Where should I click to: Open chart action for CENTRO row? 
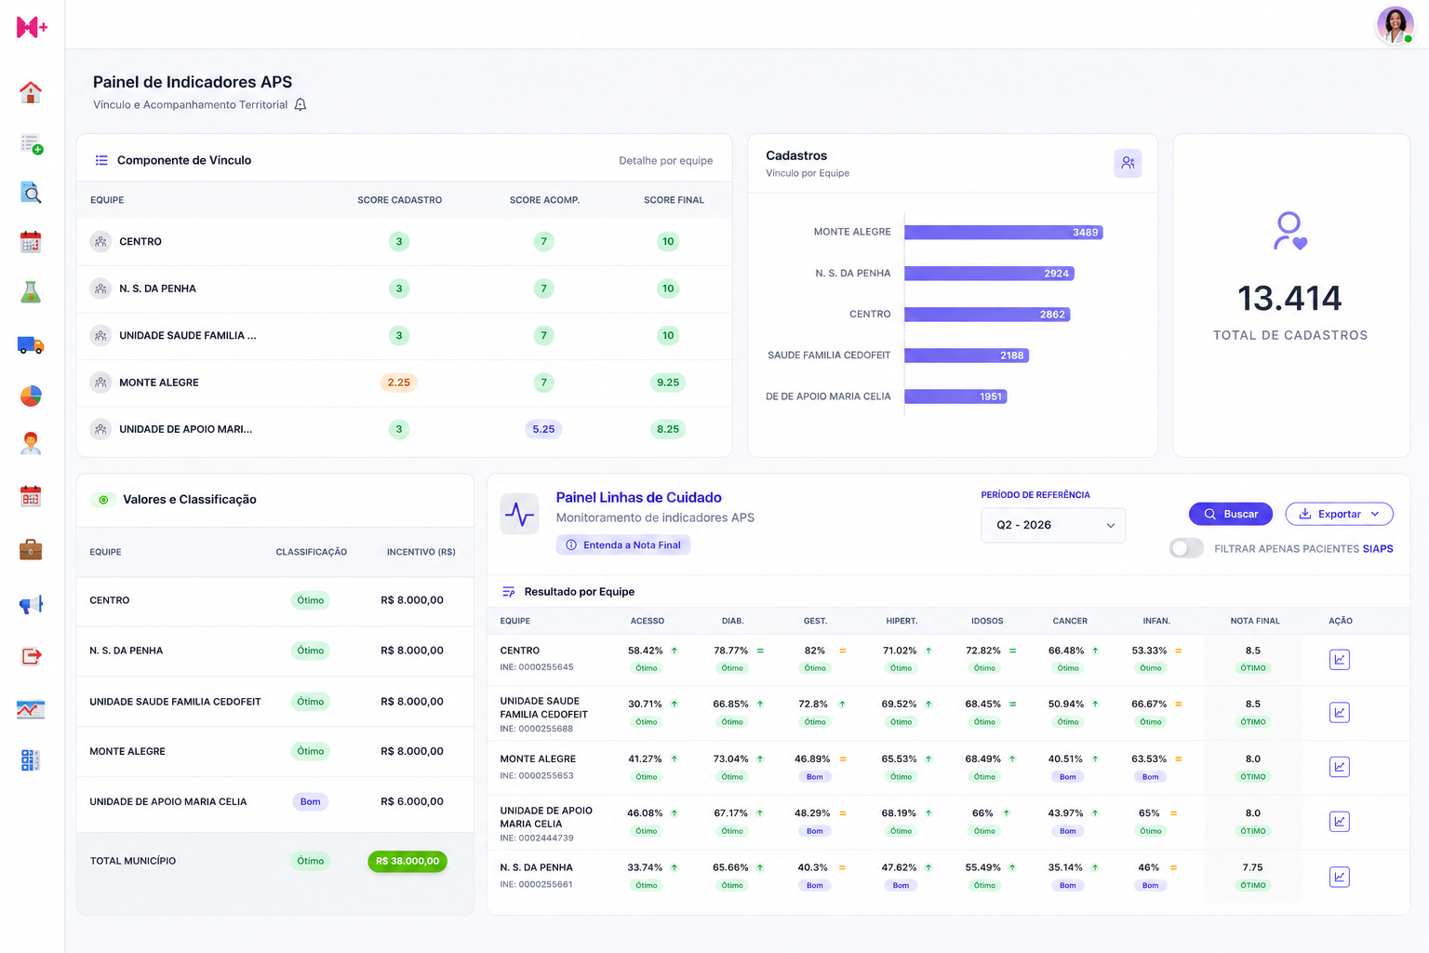coord(1340,660)
